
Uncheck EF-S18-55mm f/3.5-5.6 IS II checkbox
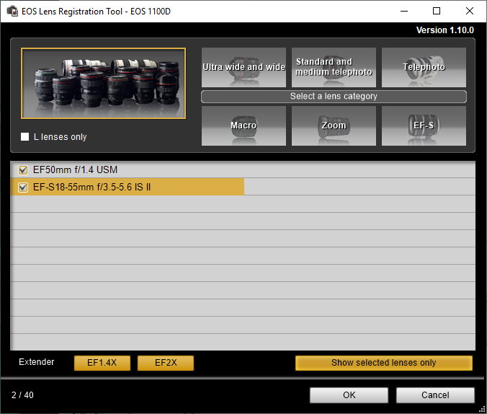click(23, 188)
